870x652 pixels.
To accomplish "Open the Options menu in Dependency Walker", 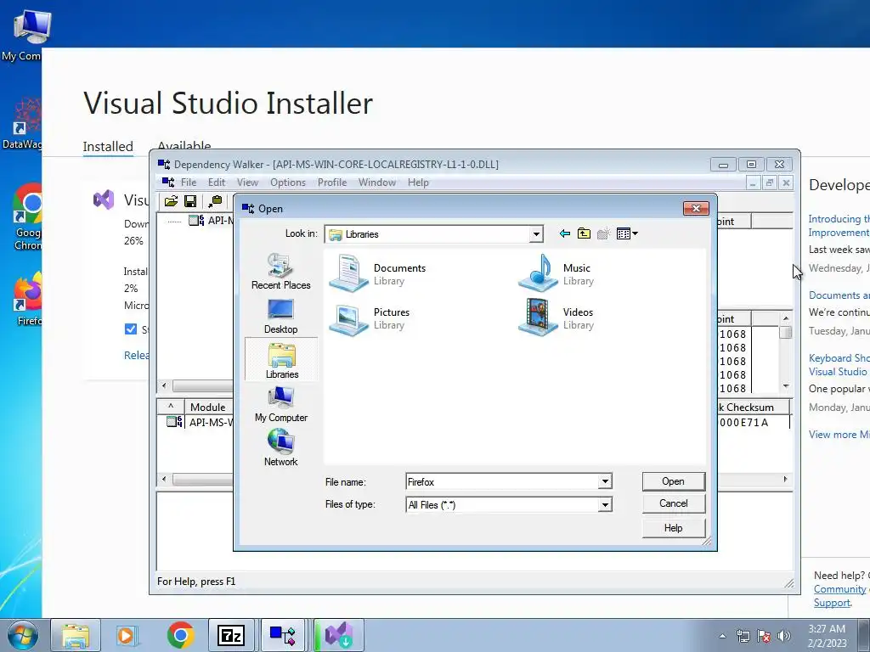I will click(287, 183).
